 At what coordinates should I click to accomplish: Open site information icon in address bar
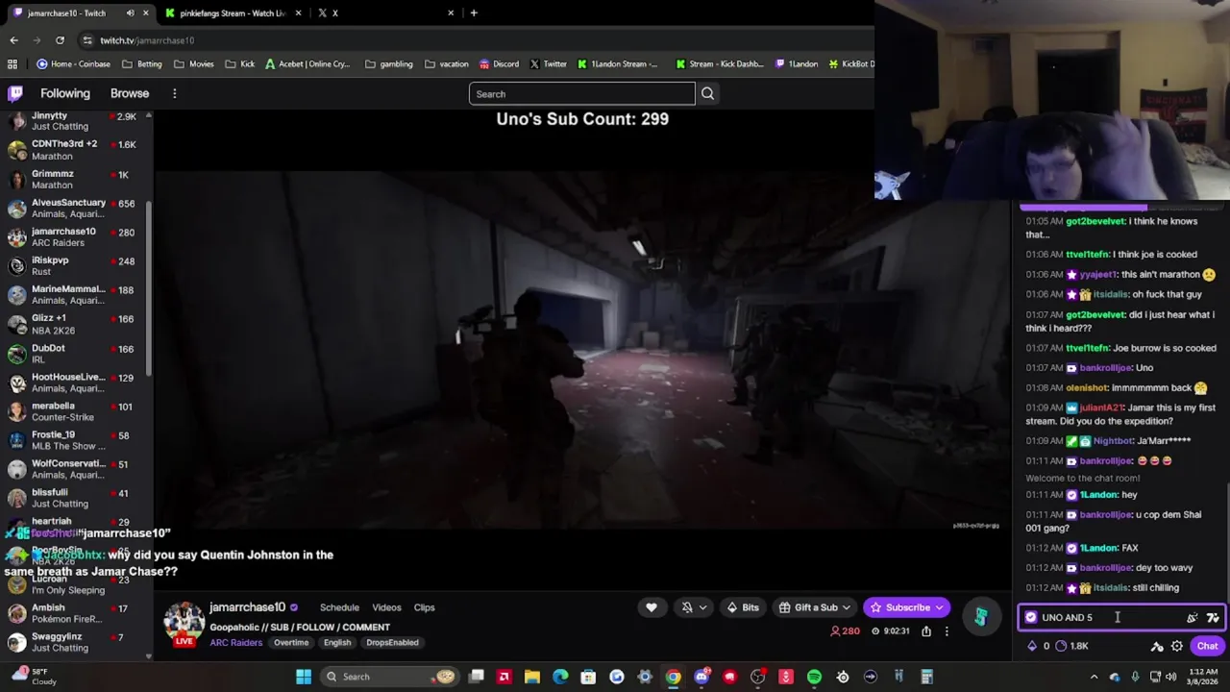click(87, 40)
